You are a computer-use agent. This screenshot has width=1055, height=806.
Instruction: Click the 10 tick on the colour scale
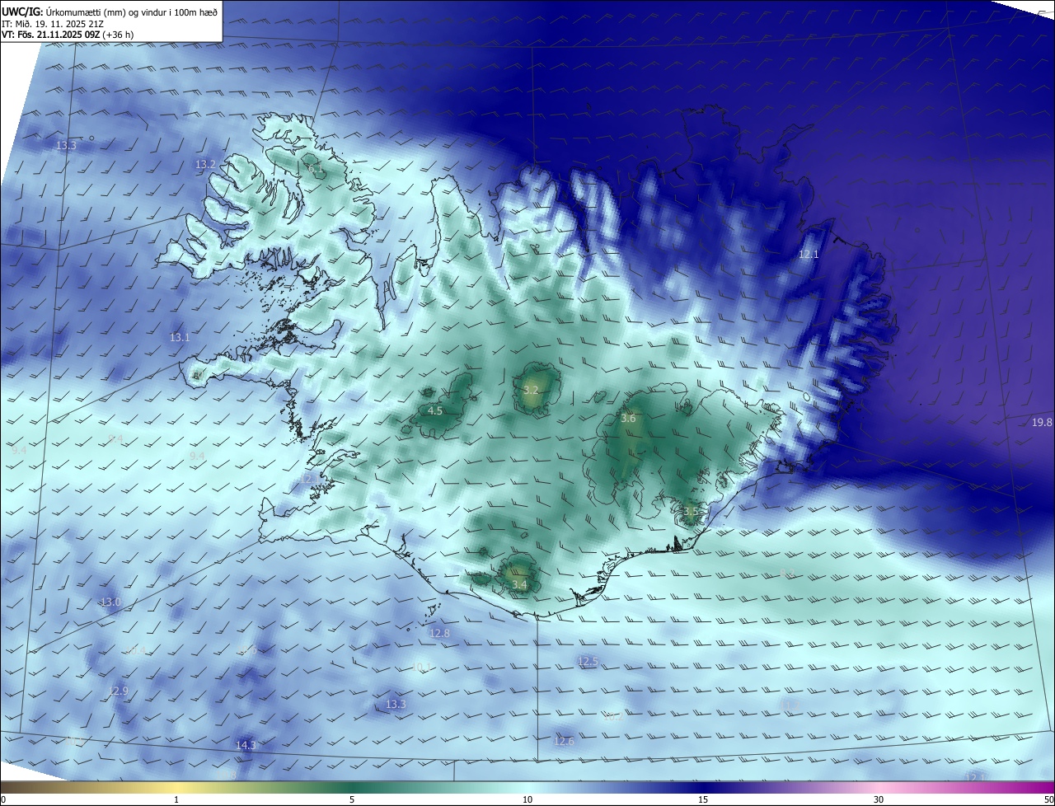click(x=527, y=799)
